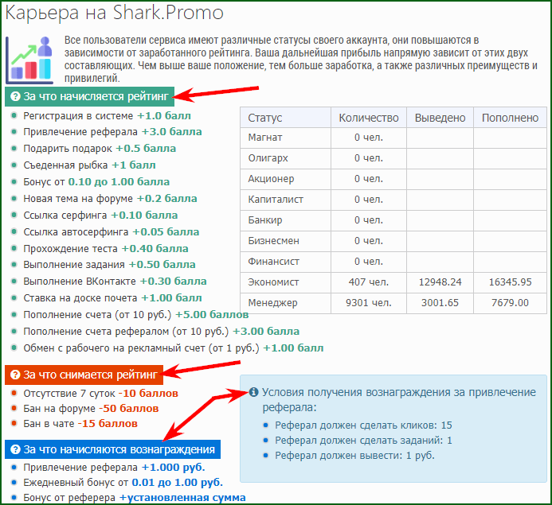Select the 'Банкир' status row

(393, 220)
